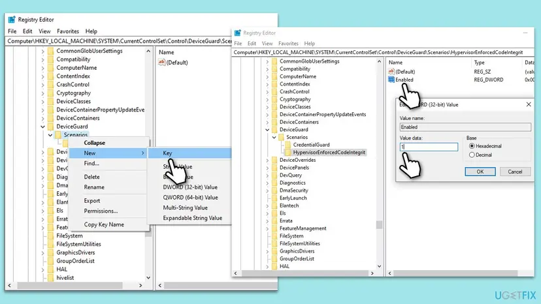Click the FeatureManagement folder icon in right window
The height and width of the screenshot is (304, 541).
274,228
